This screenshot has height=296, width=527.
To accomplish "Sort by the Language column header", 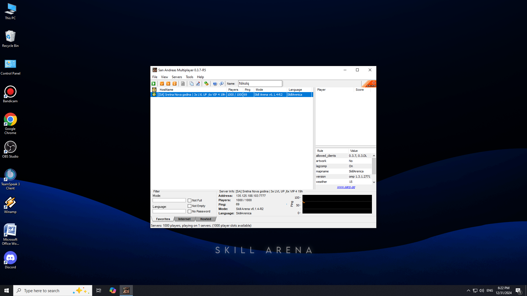I will pos(299,90).
